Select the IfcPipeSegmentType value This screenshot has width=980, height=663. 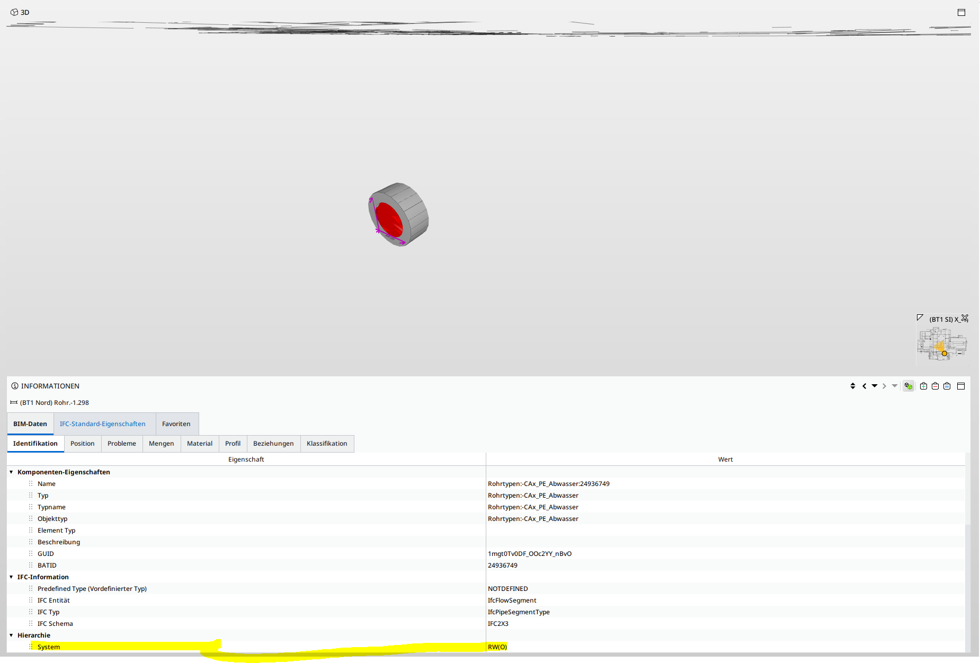[x=519, y=612]
